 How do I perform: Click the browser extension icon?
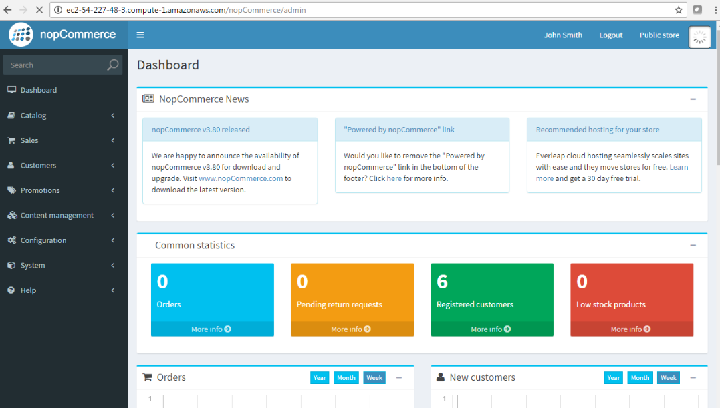[x=697, y=9]
